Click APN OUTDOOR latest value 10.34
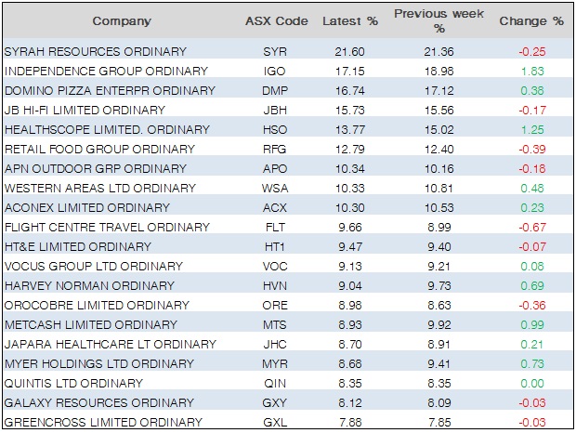The width and height of the screenshot is (576, 433). pos(344,168)
